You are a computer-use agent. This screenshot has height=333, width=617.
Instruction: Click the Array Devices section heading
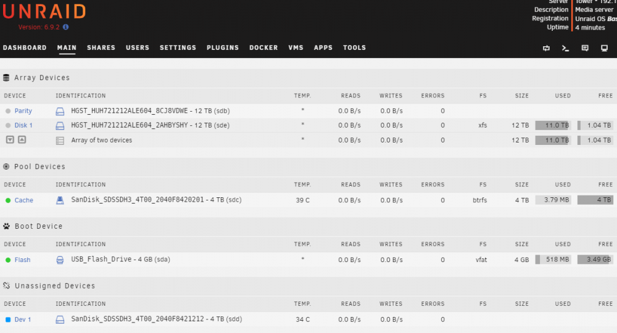click(42, 78)
